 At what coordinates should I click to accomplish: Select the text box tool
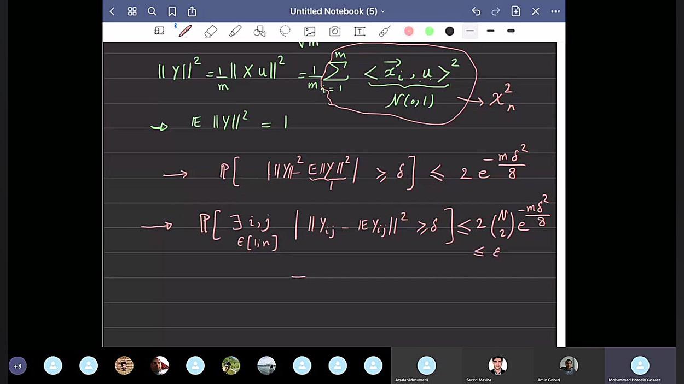point(360,31)
